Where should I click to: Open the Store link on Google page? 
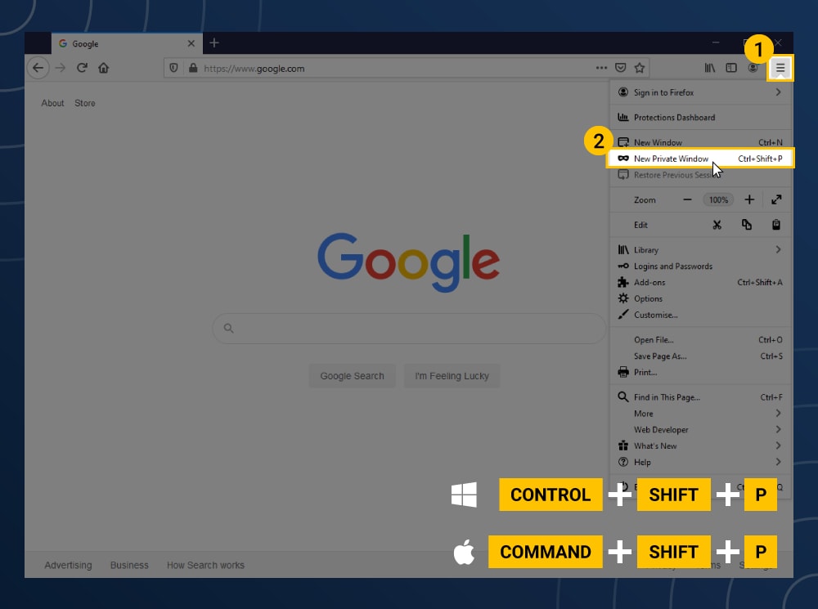(85, 103)
